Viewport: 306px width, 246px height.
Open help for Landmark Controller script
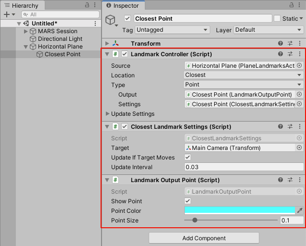pyautogui.click(x=280, y=54)
